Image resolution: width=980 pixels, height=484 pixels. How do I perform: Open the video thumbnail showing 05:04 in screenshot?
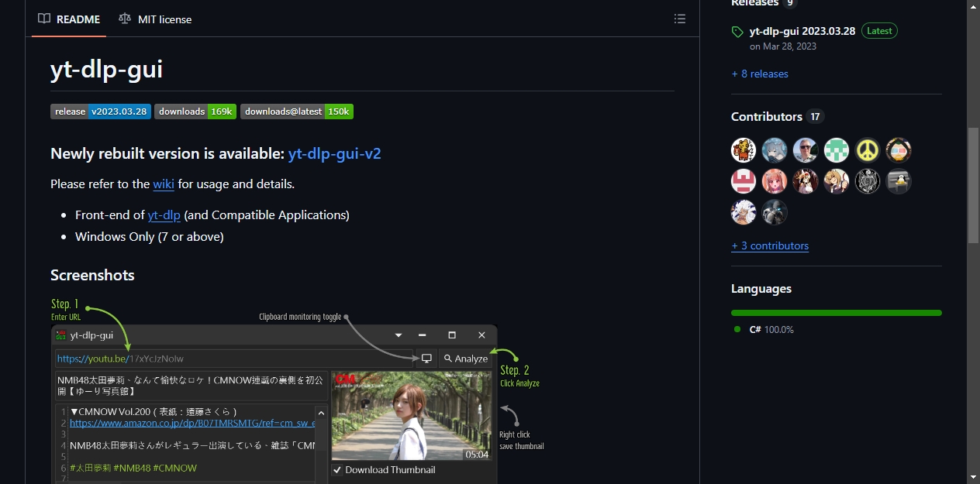411,416
